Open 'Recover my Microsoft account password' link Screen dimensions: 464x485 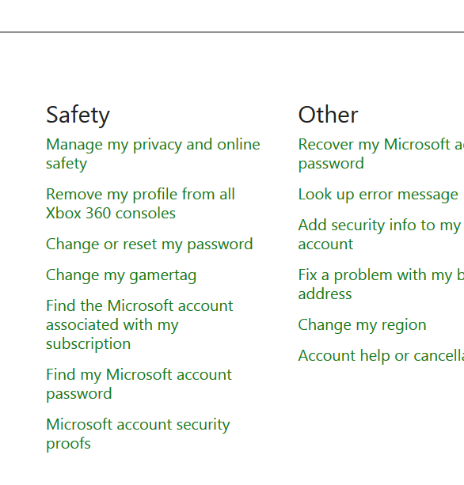pyautogui.click(x=381, y=153)
